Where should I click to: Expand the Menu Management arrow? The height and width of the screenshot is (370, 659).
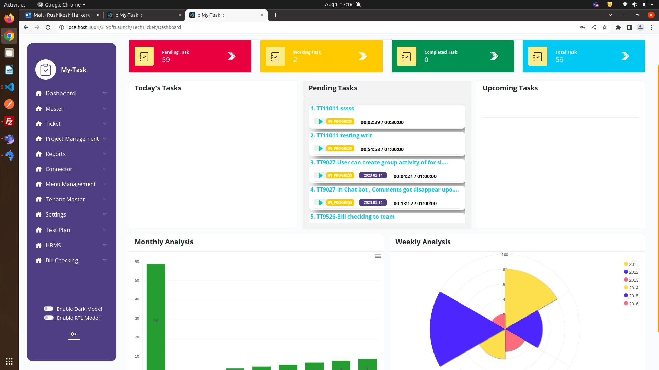tap(105, 184)
